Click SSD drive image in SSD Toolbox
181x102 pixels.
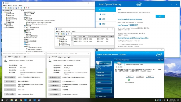(119, 63)
